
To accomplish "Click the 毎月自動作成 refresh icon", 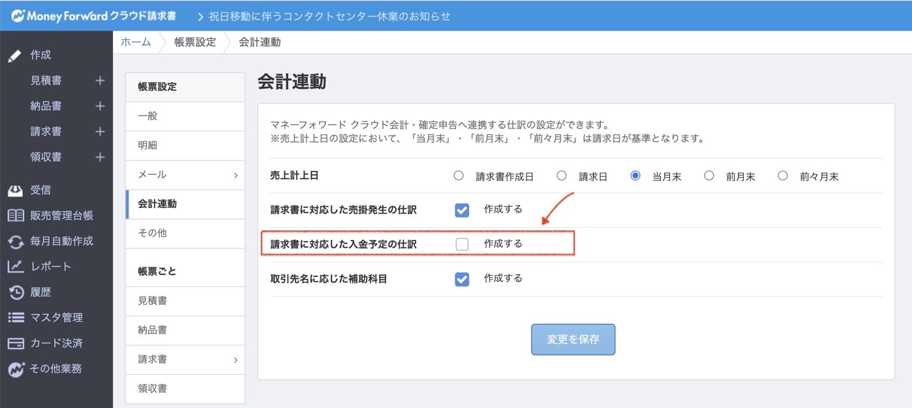I will pos(16,241).
